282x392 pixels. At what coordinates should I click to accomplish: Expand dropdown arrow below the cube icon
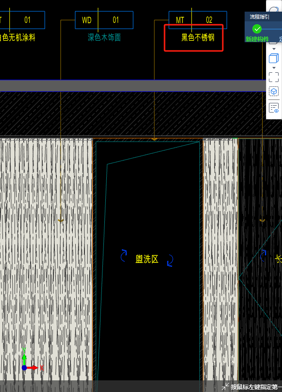pos(274,68)
